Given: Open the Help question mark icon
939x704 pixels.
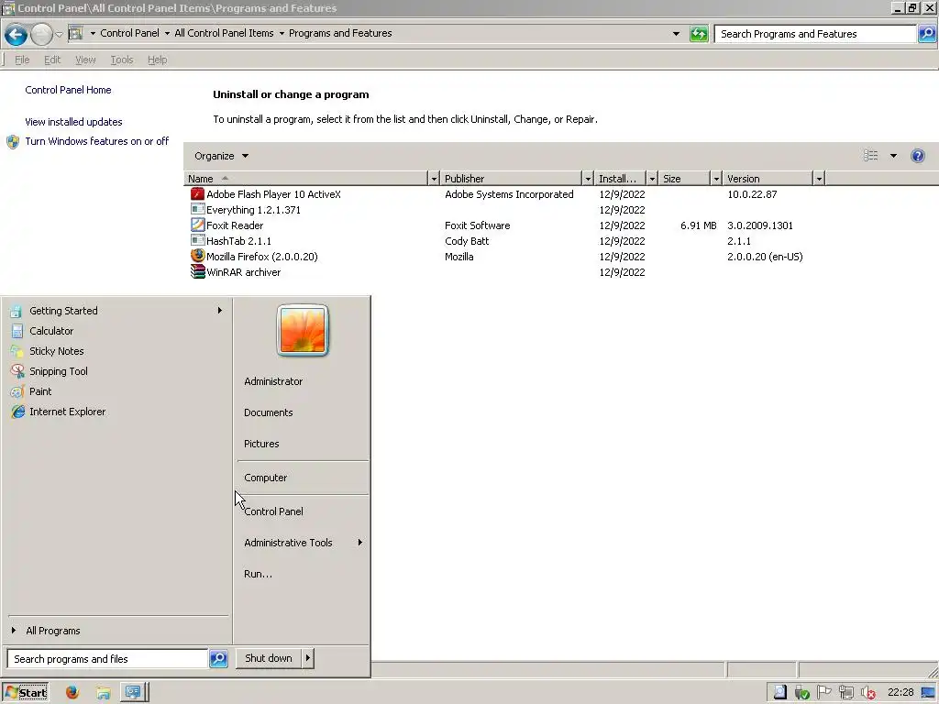Looking at the screenshot, I should (917, 156).
